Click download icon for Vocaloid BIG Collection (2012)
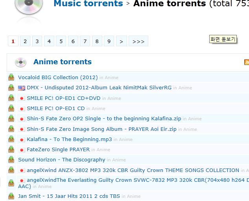249x201 pixels. (x=11, y=77)
